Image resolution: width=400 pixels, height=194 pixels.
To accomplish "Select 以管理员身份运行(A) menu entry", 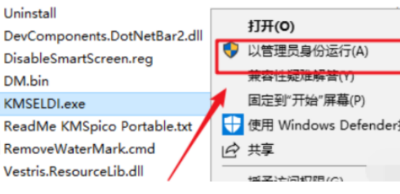I will 308,51.
